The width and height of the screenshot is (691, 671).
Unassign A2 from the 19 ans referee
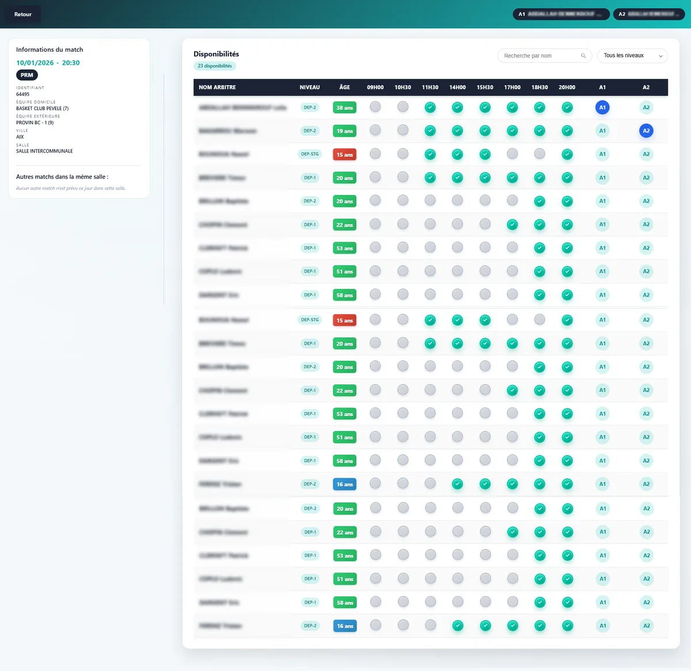tap(646, 131)
